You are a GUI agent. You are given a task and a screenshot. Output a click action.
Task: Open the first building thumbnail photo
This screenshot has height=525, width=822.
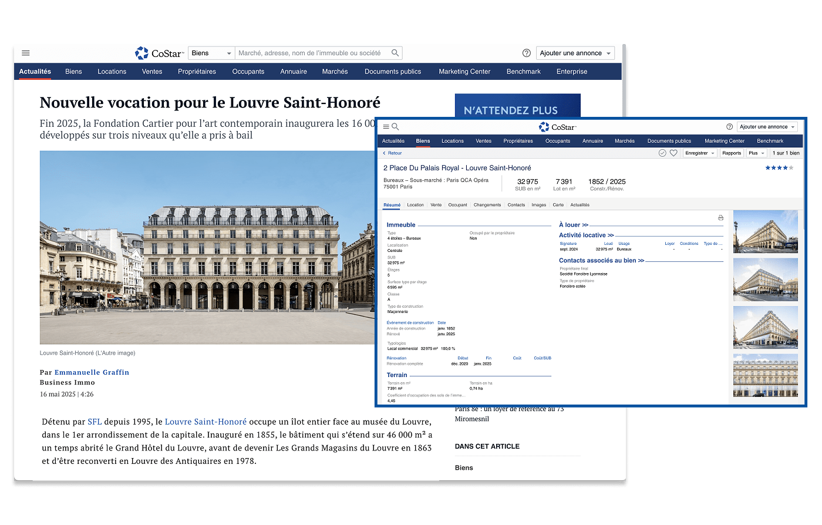(x=765, y=231)
